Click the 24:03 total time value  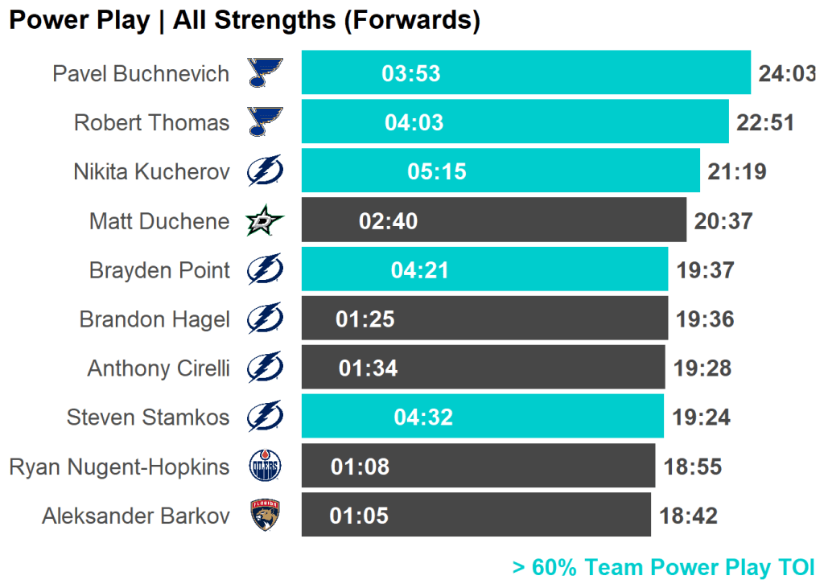786,74
